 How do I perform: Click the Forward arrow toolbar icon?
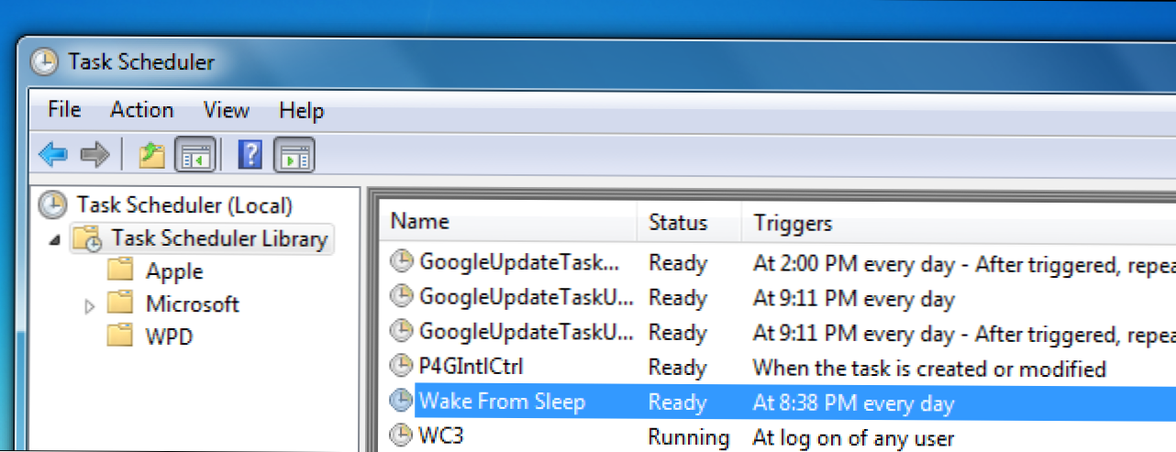94,155
